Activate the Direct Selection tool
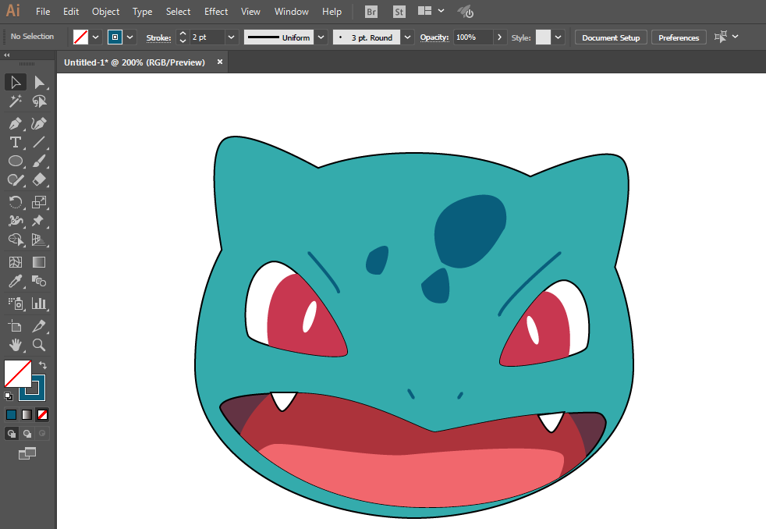766x529 pixels. pyautogui.click(x=39, y=82)
